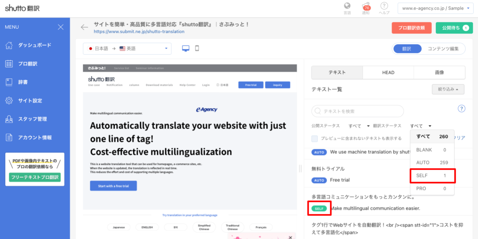Click the Download materials link in preview
This screenshot has width=478, height=239.
pyautogui.click(x=159, y=85)
